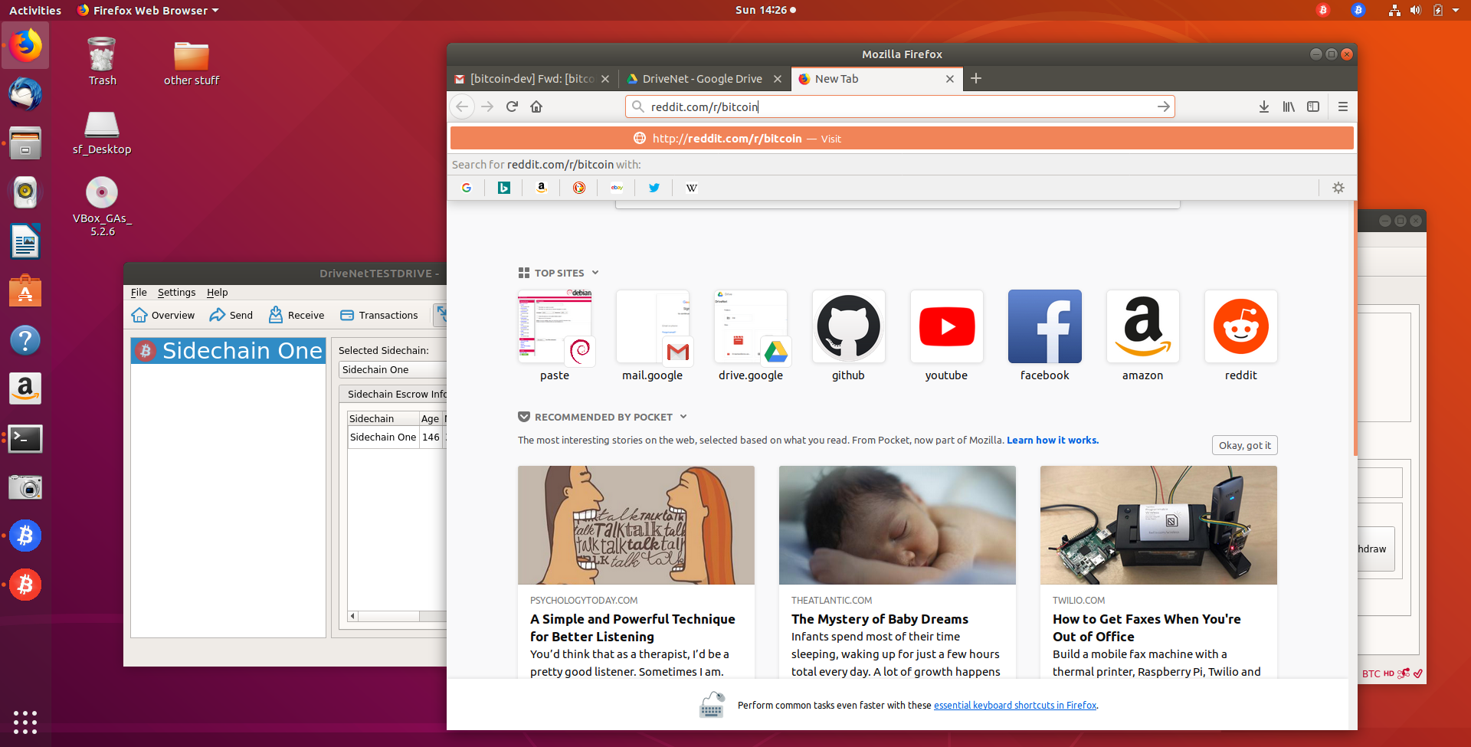1471x747 pixels.
Task: Reload the page in Firefox
Action: [512, 106]
